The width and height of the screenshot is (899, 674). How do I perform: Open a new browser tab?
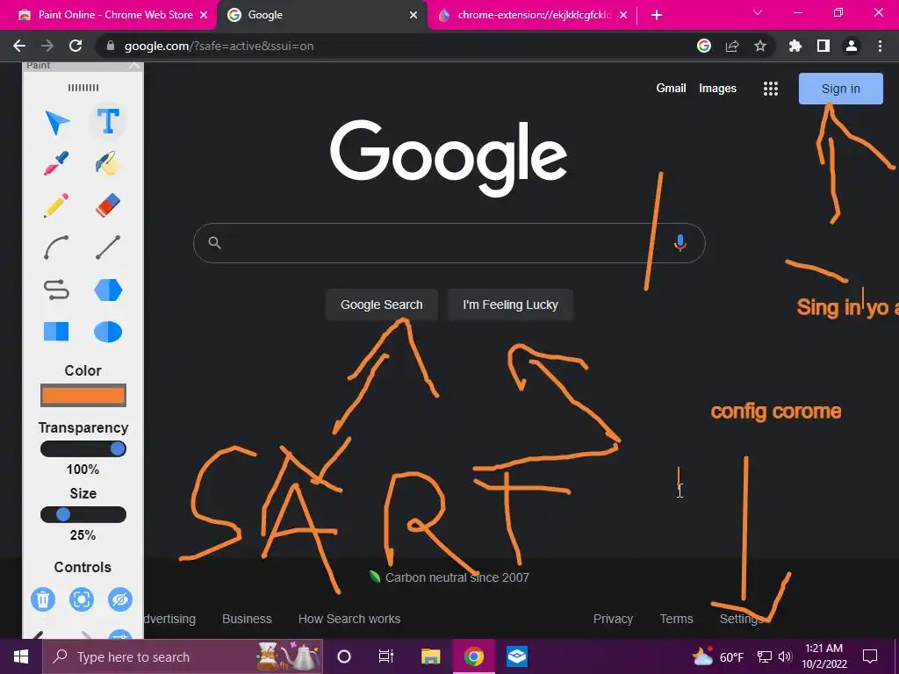point(657,15)
